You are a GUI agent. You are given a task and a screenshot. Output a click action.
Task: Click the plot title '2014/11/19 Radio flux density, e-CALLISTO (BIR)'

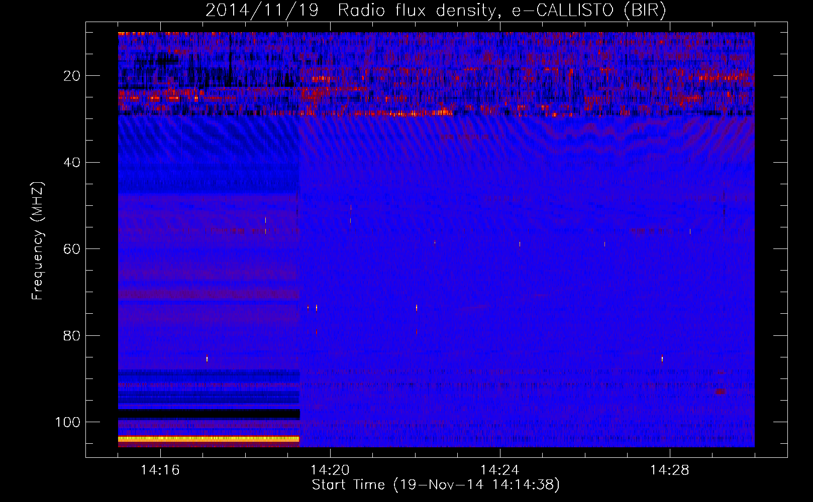click(x=436, y=10)
